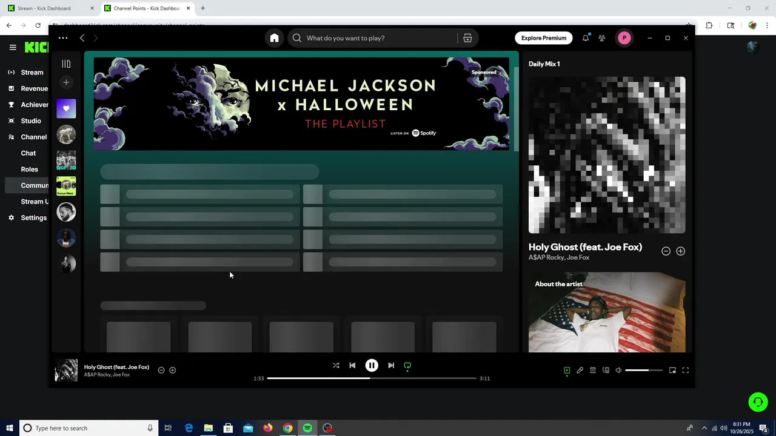Open Spotify from the Windows taskbar
The image size is (776, 436).
[x=307, y=428]
